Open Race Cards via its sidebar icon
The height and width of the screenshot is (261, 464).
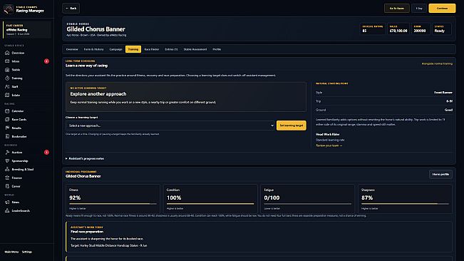coord(7,120)
